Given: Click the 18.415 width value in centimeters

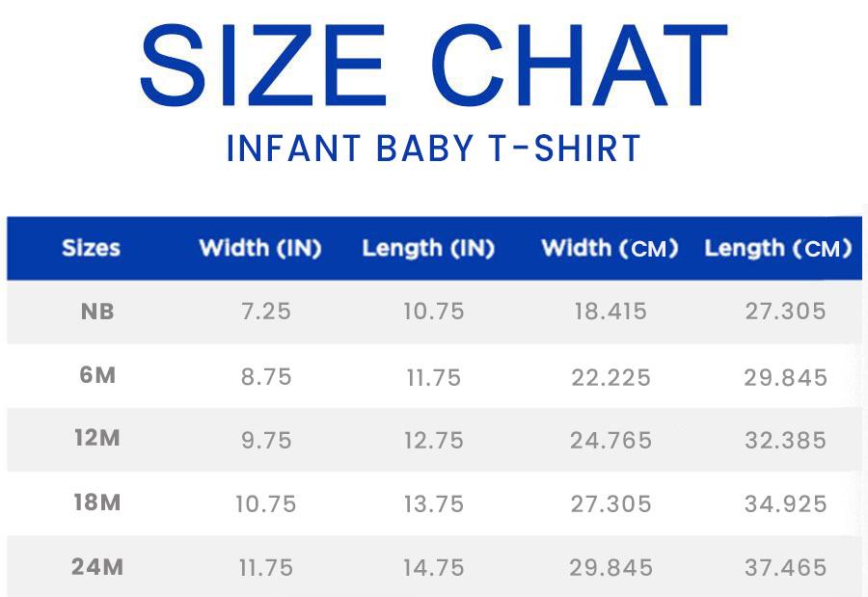Looking at the screenshot, I should coord(609,312).
